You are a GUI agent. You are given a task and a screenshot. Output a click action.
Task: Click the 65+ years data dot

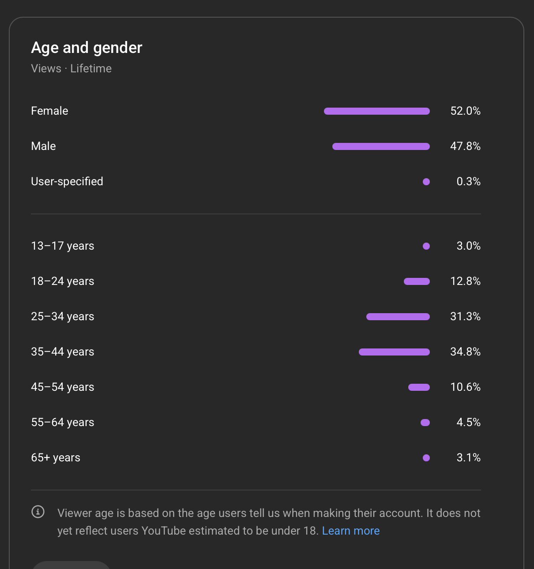(x=426, y=458)
